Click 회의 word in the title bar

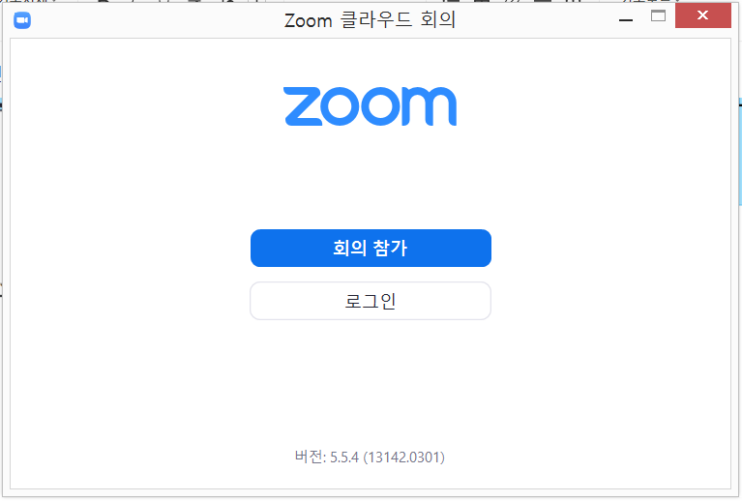(438, 20)
